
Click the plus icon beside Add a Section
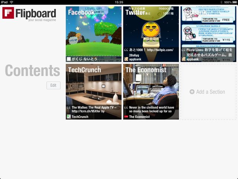192,92
